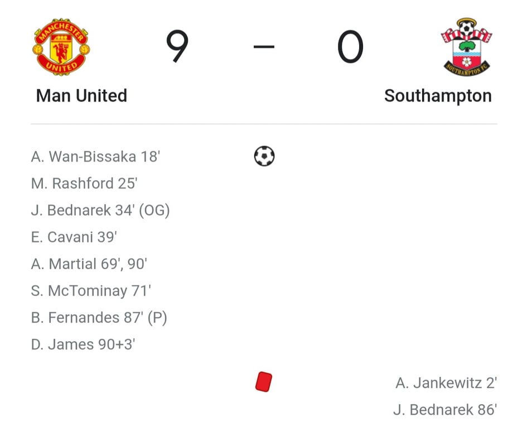This screenshot has height=423, width=527.
Task: Click scorer S. McTominay 71'
Action: 91,291
